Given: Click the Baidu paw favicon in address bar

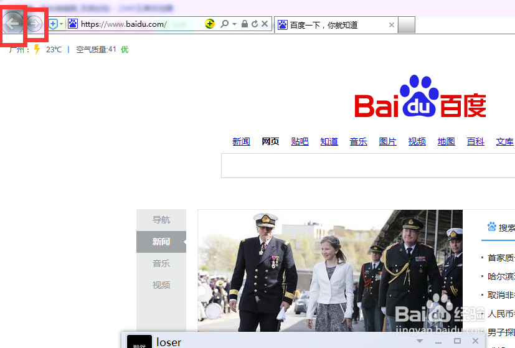Looking at the screenshot, I should click(73, 24).
